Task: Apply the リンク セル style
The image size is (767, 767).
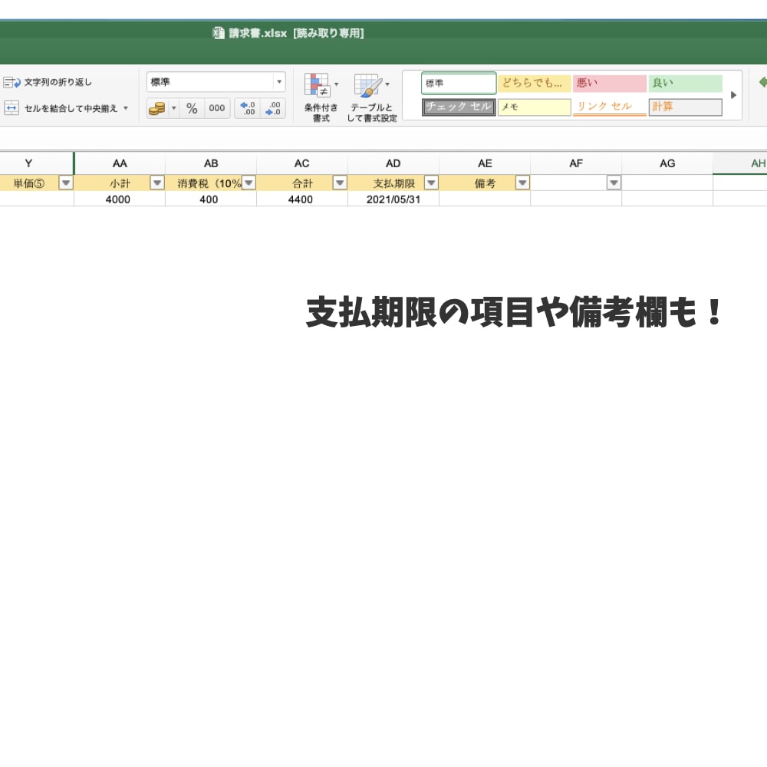Action: [610, 107]
